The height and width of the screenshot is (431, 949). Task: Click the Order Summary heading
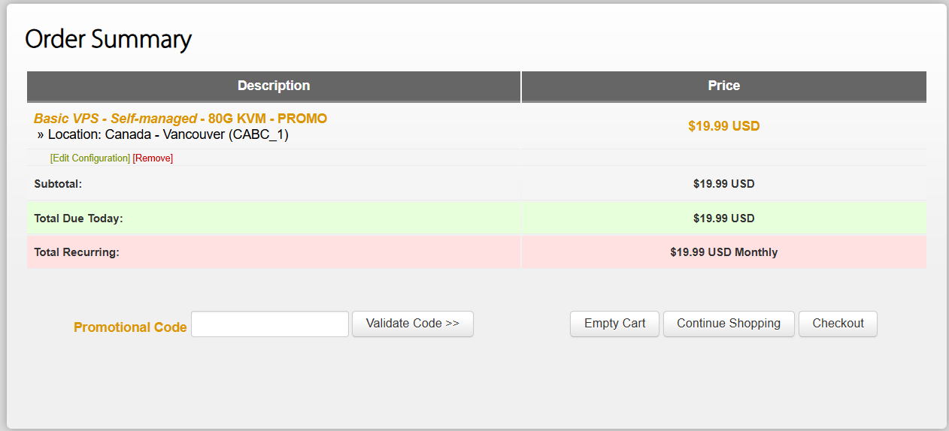pos(108,40)
